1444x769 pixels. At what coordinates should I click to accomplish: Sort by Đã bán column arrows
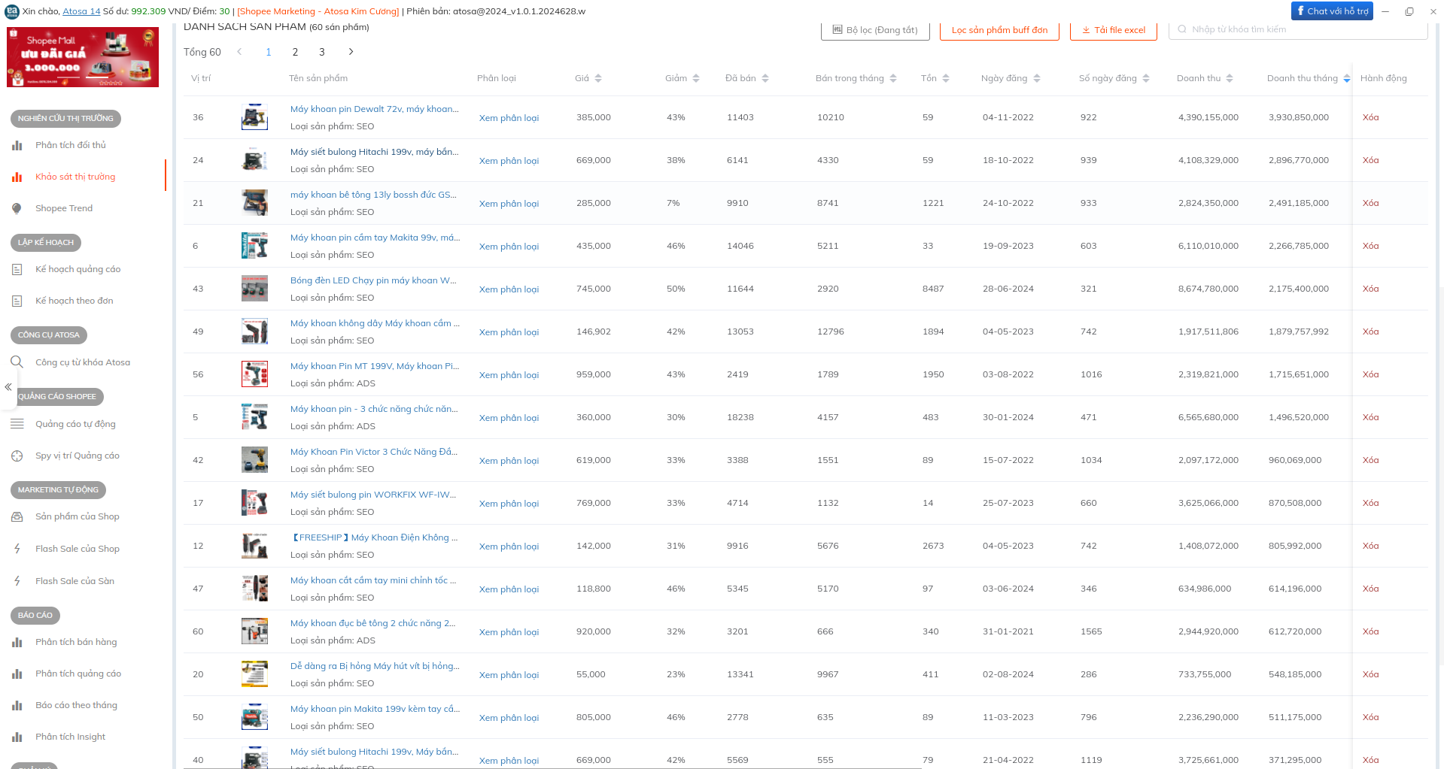click(x=765, y=78)
